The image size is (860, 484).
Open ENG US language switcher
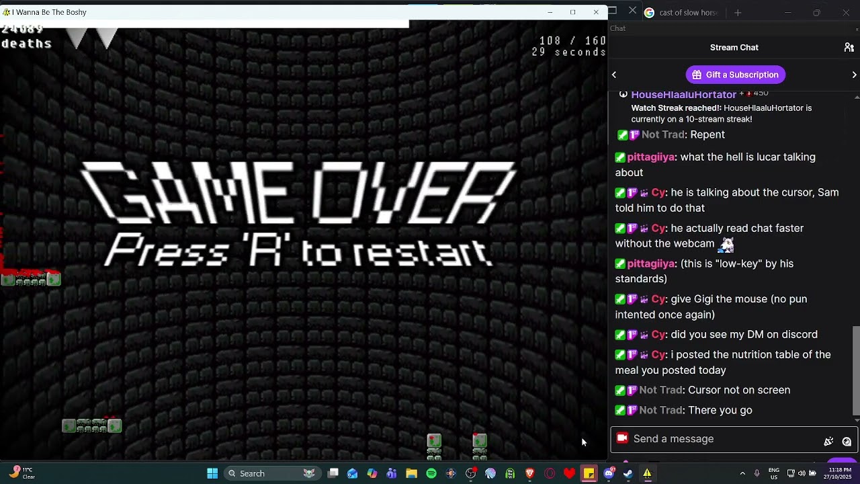pos(774,473)
